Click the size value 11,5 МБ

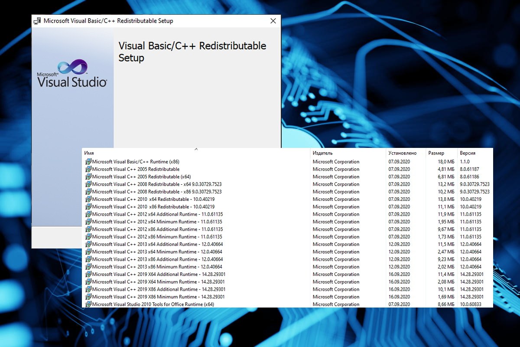(x=445, y=244)
